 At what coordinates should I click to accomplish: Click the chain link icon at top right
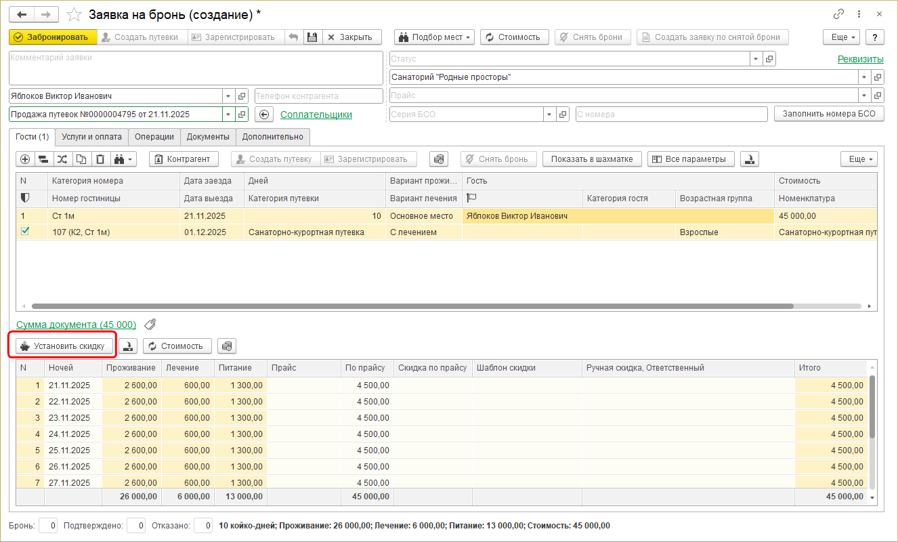(839, 14)
